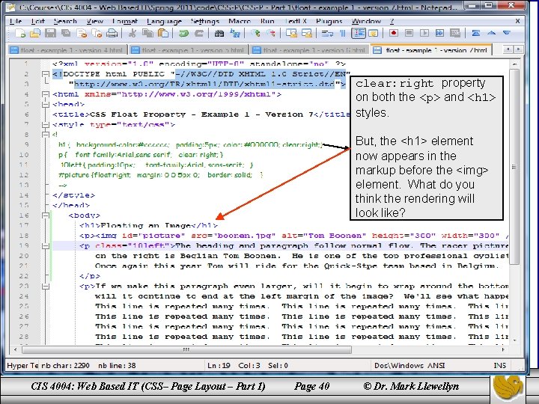
Task: Click the horizontal scrollbar left arrow
Action: 15,349
